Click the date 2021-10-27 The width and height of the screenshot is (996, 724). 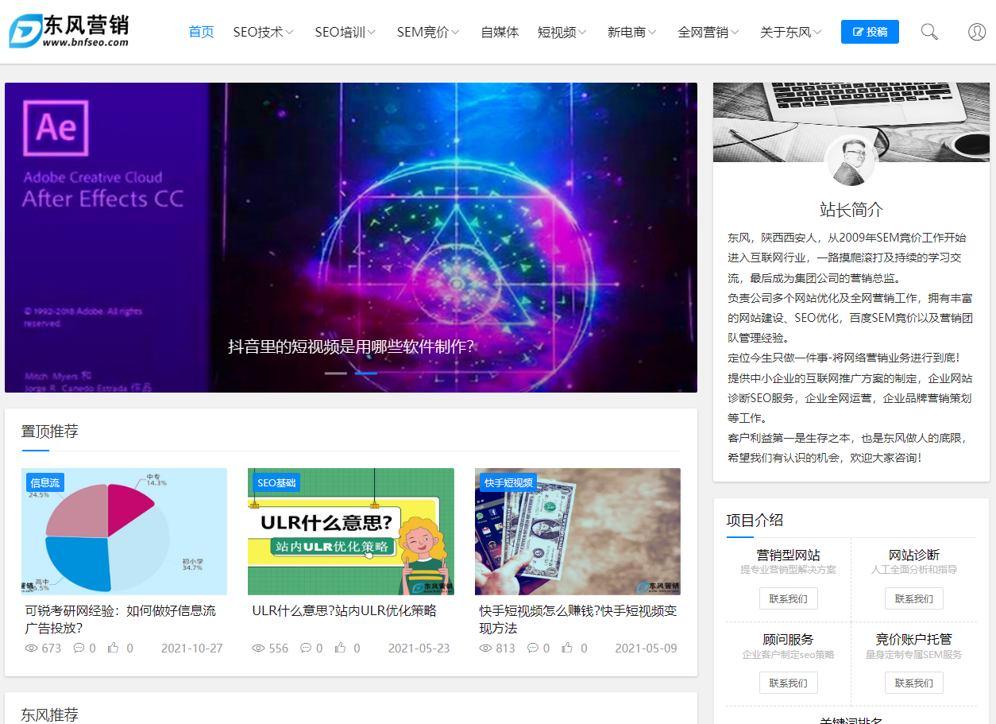(192, 649)
